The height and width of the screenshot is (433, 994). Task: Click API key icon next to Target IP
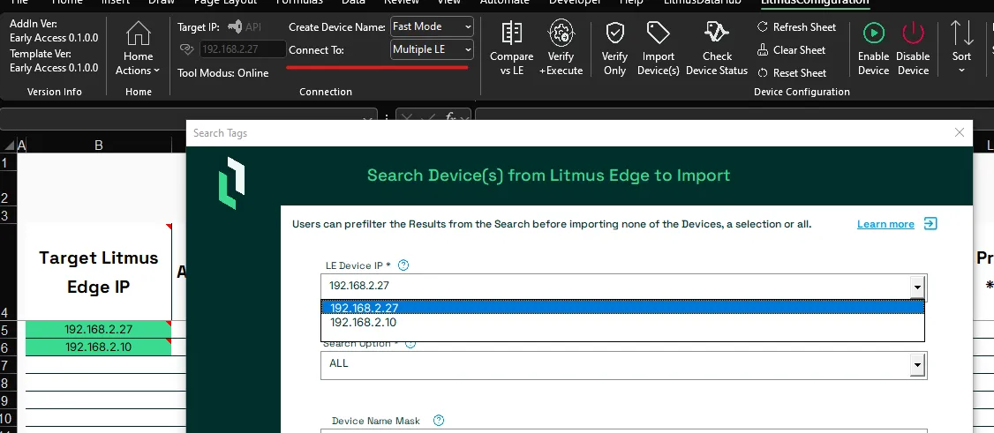[x=235, y=26]
